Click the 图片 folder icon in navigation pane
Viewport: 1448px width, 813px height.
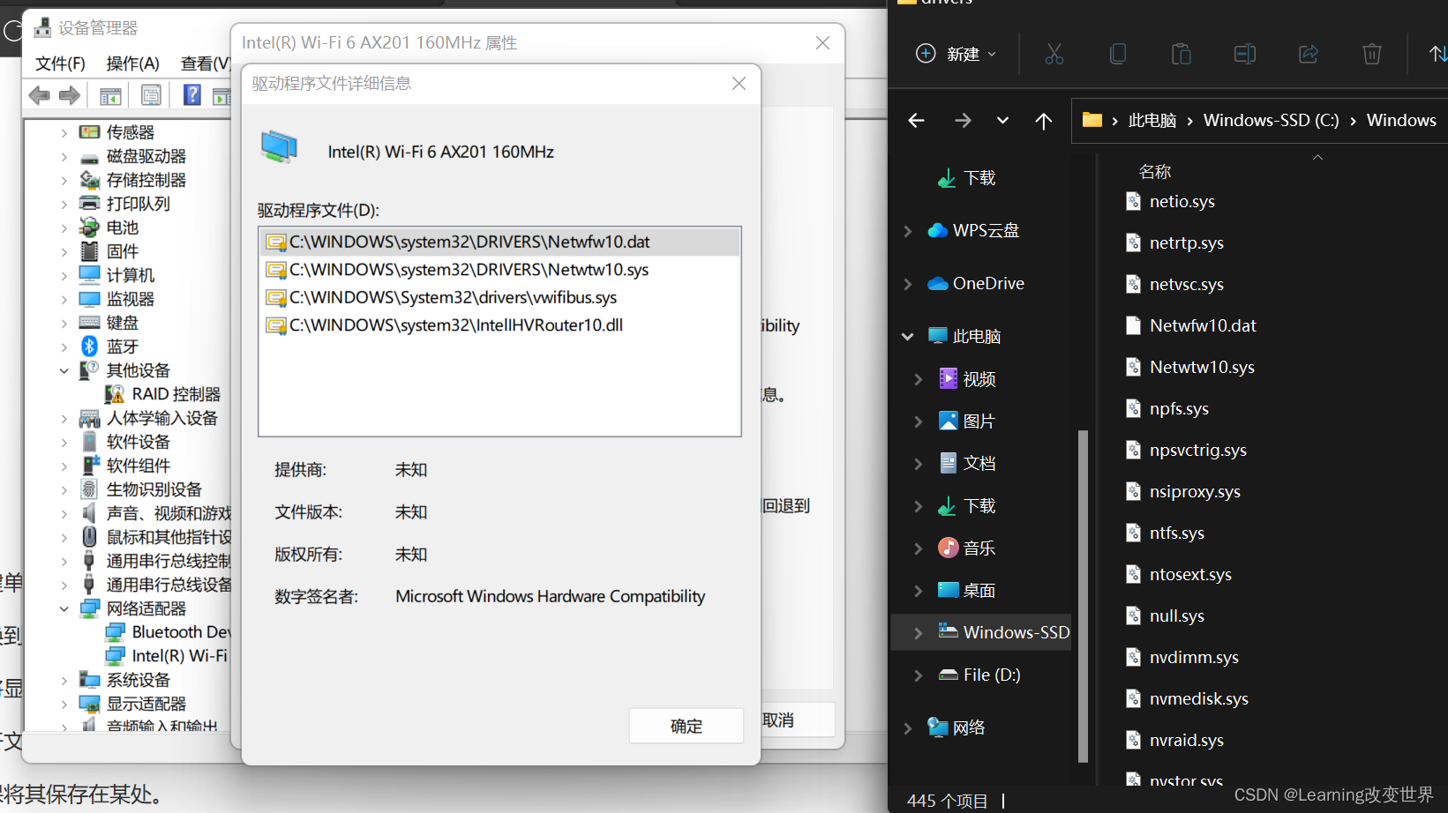[949, 421]
